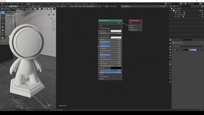The image size is (204, 115).
Task: Open the File menu
Action: (x=4, y=4)
